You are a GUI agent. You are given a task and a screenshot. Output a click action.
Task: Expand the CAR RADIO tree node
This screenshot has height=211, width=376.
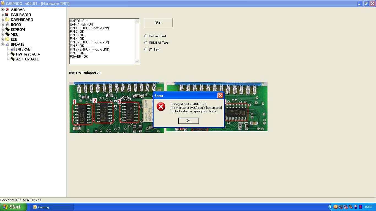2,15
